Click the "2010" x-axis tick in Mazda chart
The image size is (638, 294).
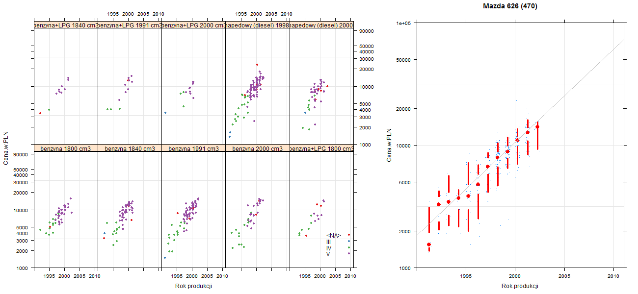(x=613, y=276)
